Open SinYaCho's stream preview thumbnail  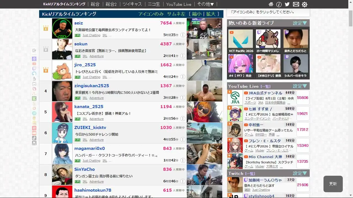click(204, 175)
